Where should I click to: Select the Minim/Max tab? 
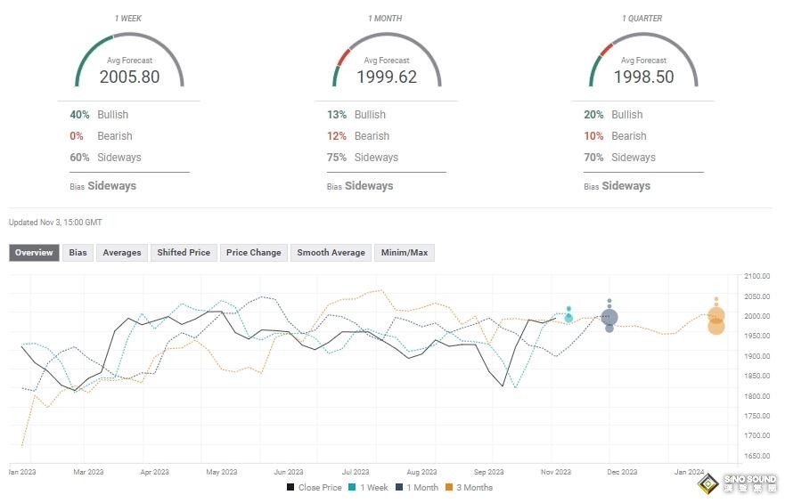click(405, 253)
